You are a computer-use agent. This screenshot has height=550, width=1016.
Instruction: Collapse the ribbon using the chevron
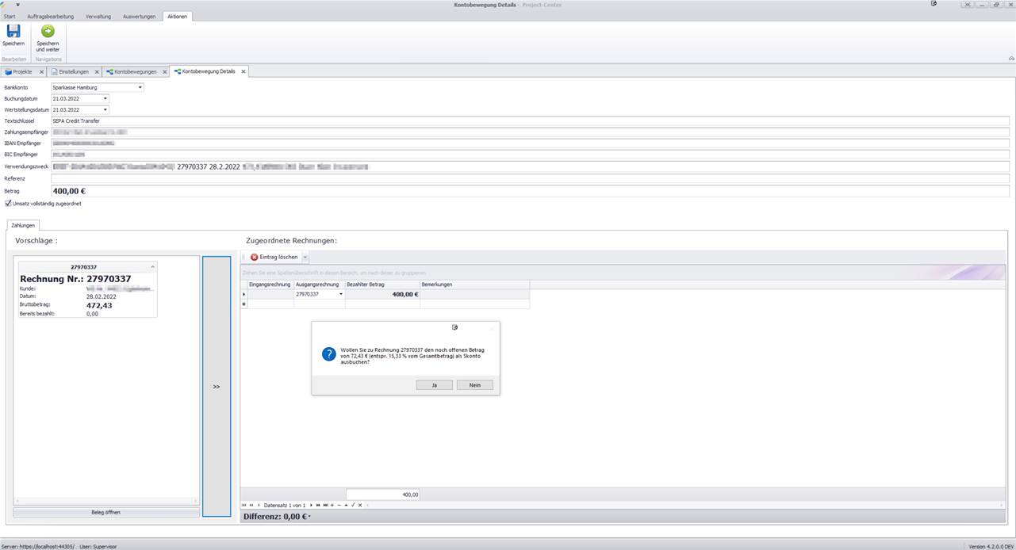pyautogui.click(x=1011, y=58)
